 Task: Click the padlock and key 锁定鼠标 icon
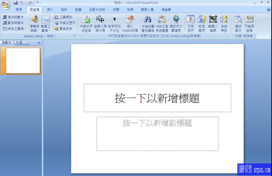tap(202, 24)
